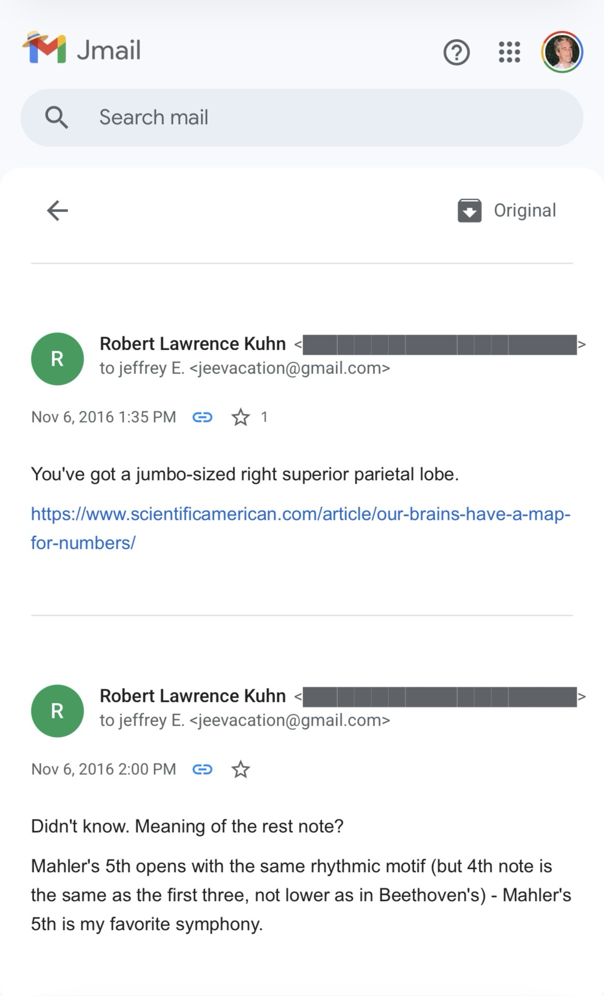Click green R avatar of second email
Viewport: 604px width, 996px height.
coord(57,711)
